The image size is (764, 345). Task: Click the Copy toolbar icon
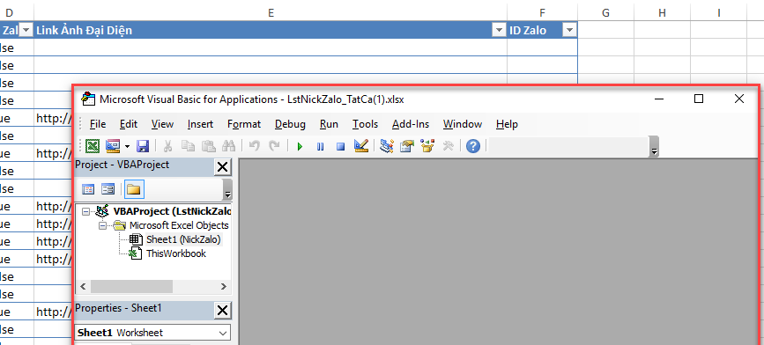pos(188,146)
